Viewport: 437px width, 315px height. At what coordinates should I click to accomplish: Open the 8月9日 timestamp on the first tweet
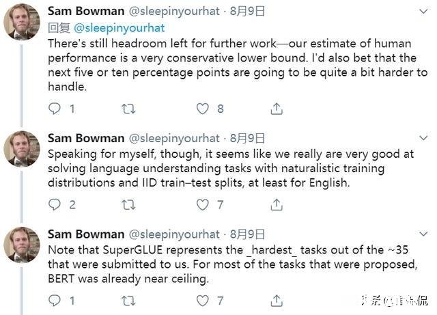pos(246,12)
